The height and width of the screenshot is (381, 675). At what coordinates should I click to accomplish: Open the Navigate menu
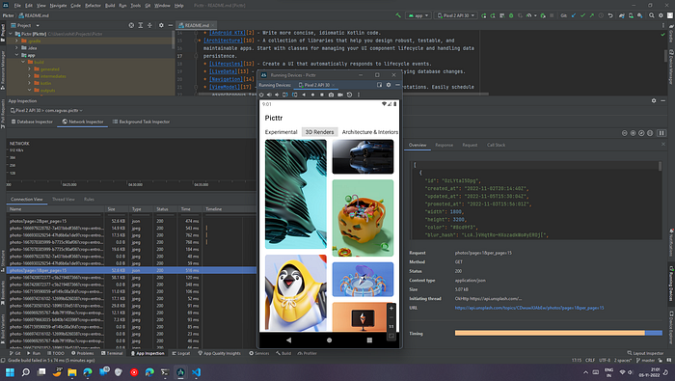tap(58, 6)
